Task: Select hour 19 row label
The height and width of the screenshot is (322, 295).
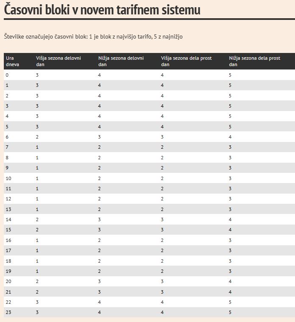Action: [8, 271]
